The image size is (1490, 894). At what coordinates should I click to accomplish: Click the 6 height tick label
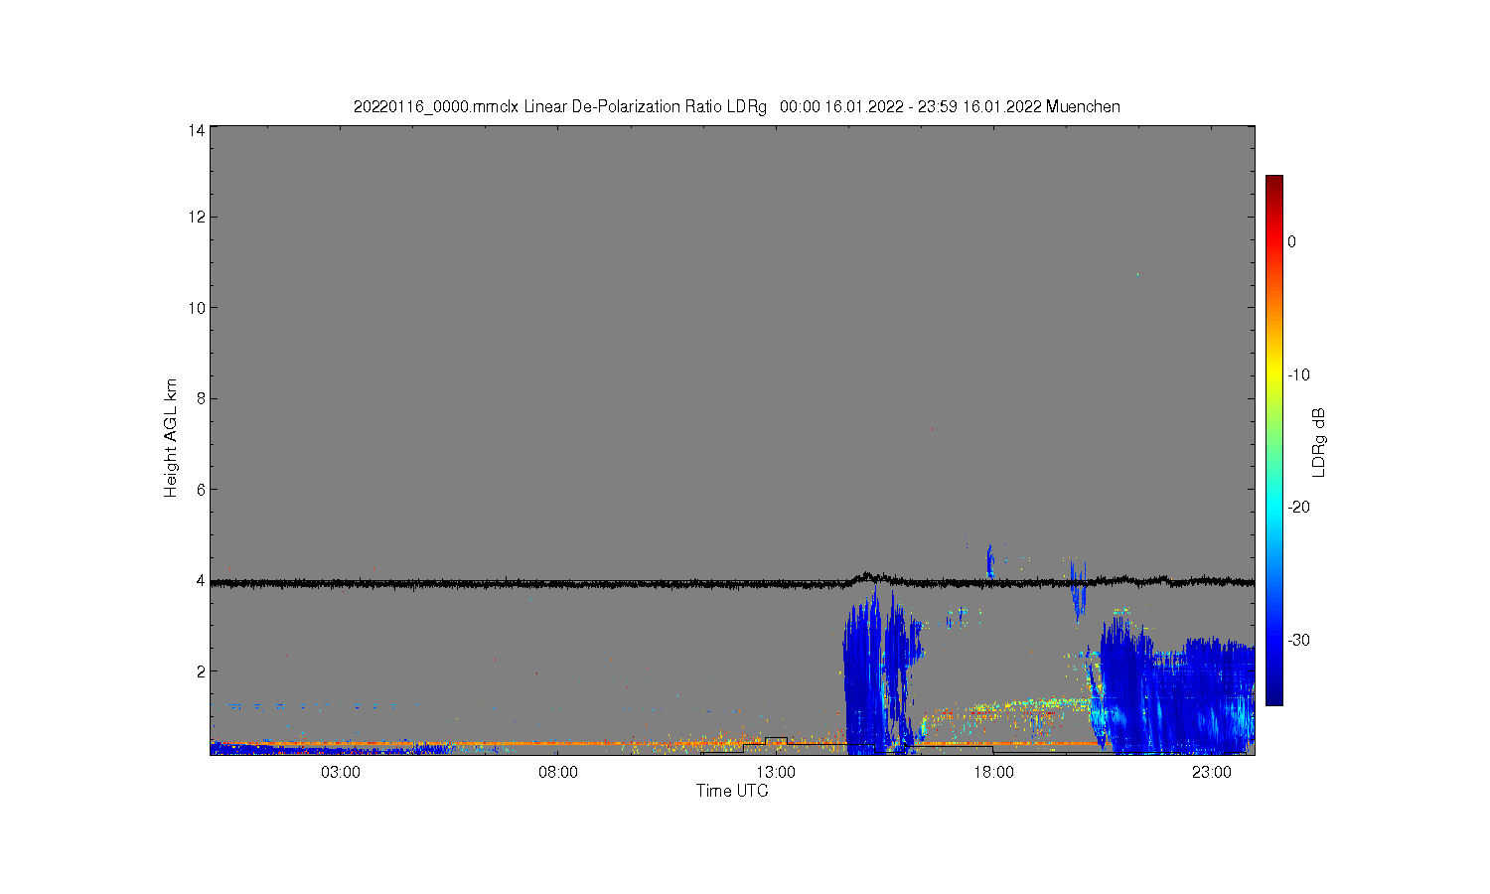coord(201,490)
